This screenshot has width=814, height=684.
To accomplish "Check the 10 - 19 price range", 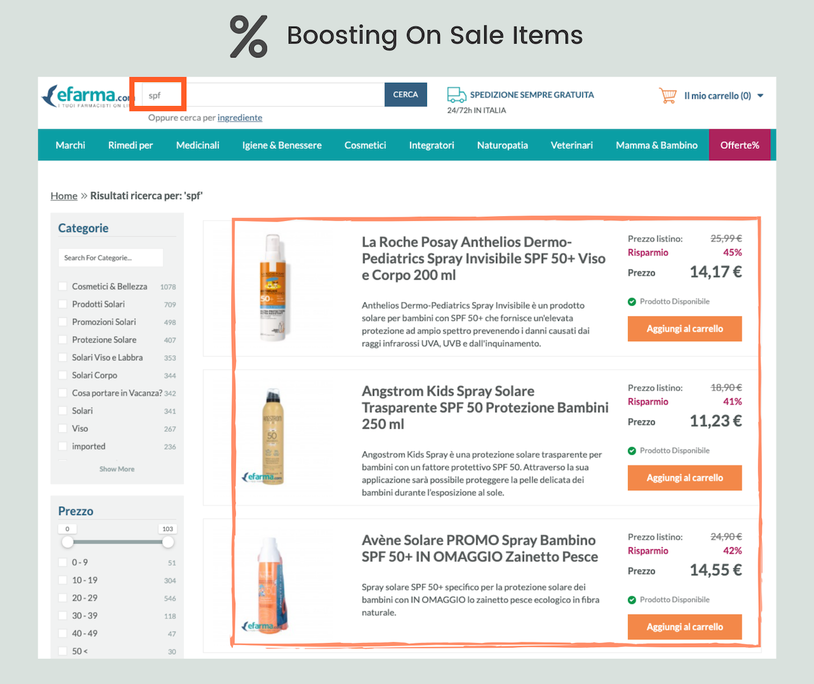I will (63, 580).
